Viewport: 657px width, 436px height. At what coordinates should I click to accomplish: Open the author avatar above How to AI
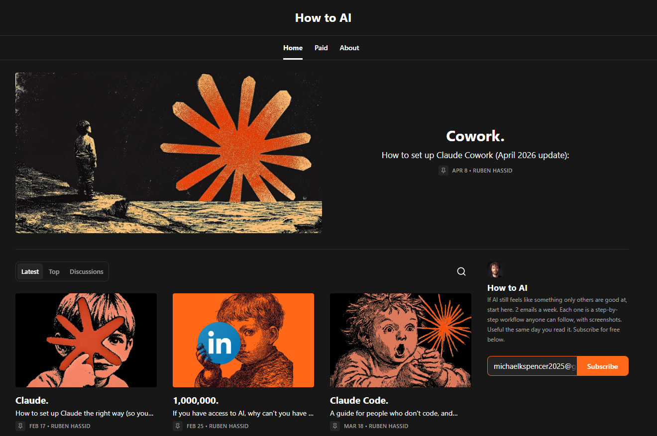[x=495, y=270]
